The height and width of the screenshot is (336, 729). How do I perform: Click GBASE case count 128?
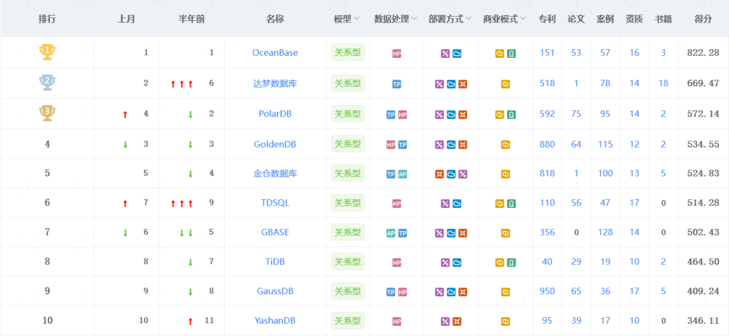click(x=605, y=232)
